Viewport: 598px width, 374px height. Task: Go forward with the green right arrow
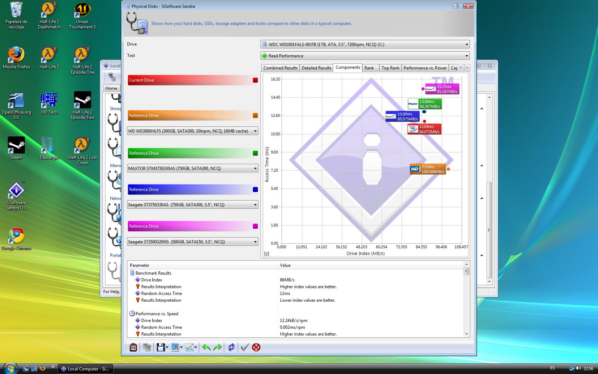[x=217, y=347]
